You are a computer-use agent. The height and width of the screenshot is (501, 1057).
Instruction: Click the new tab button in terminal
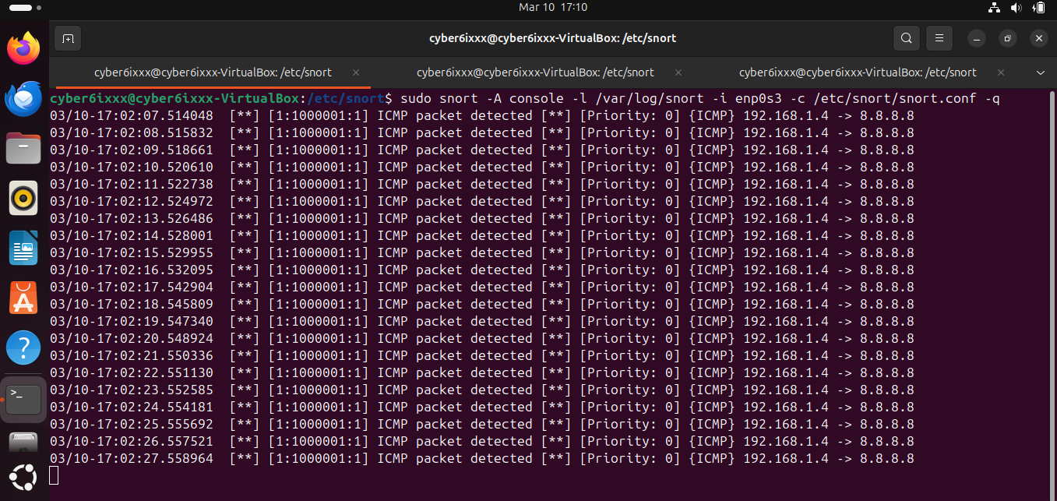click(x=68, y=38)
